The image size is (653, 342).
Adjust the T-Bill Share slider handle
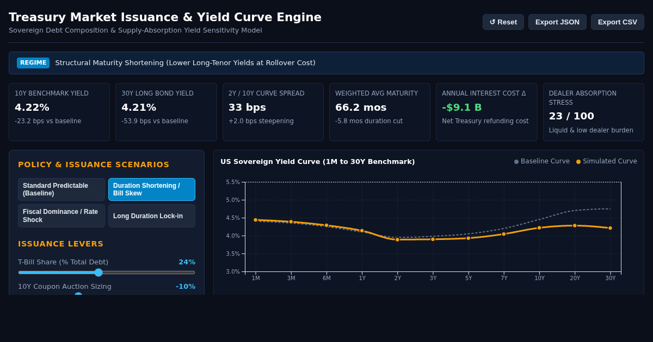(98, 273)
